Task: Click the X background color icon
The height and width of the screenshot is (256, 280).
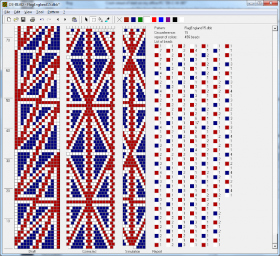Action: click(119, 20)
